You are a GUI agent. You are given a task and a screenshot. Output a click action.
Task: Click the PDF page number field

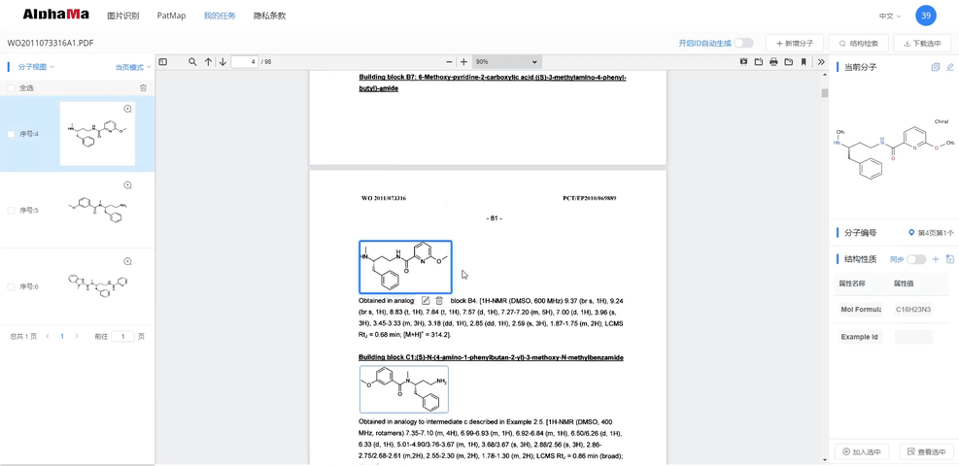click(x=245, y=62)
